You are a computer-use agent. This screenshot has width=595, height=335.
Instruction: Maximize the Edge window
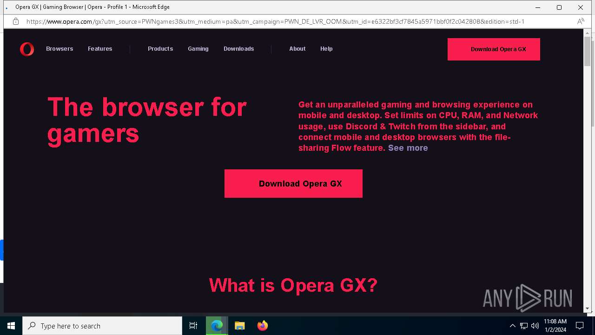click(559, 7)
